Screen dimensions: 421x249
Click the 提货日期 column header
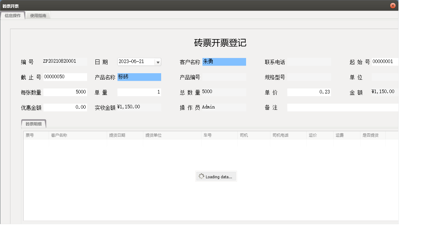pyautogui.click(x=125, y=135)
